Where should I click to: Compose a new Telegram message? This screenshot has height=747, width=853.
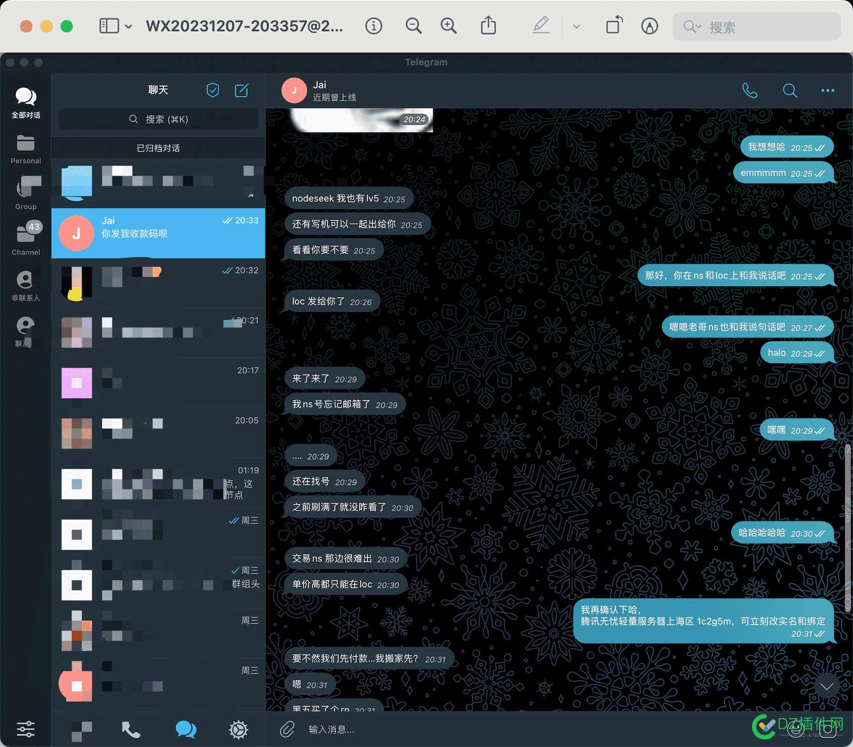[x=242, y=90]
